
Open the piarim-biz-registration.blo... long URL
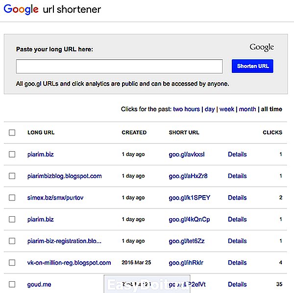[x=64, y=241]
